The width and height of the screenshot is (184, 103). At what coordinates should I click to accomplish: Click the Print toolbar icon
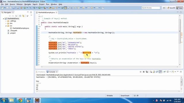14,8
